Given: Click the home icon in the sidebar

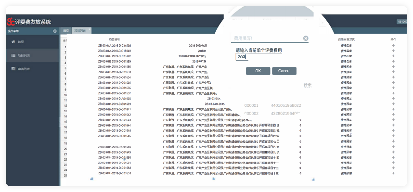Looking at the screenshot, I should point(13,42).
